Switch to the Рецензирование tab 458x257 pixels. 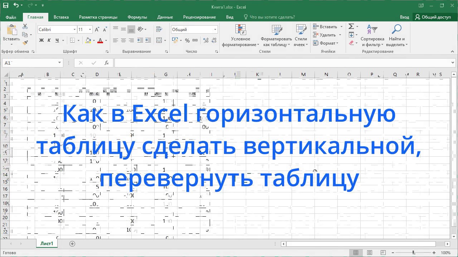199,17
